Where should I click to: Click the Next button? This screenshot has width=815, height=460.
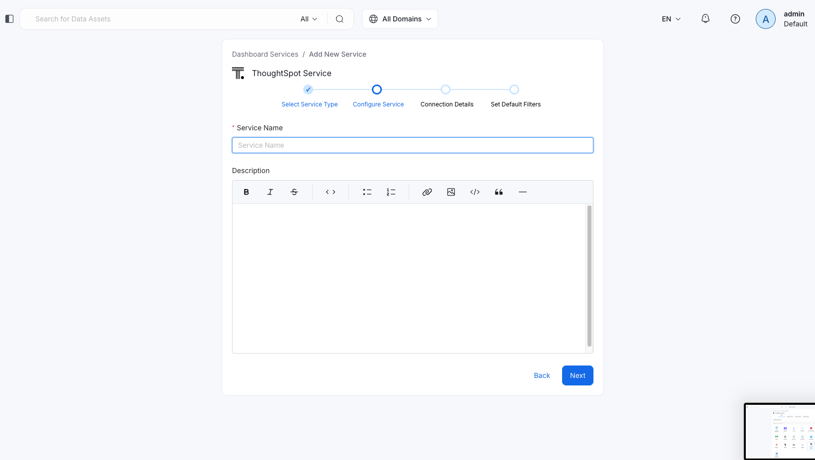tap(578, 375)
